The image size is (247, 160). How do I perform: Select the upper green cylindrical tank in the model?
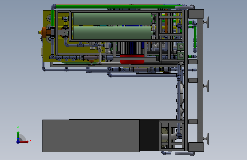coord(112,19)
